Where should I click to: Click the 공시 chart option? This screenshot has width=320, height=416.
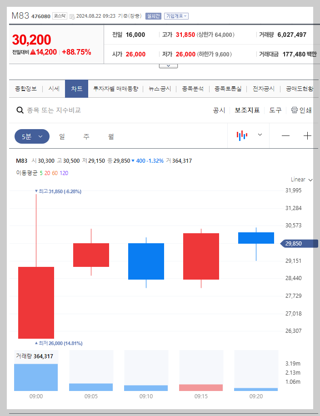pos(219,110)
